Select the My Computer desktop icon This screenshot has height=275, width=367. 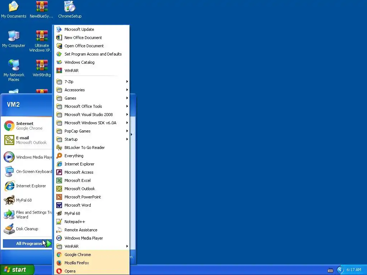[x=14, y=39]
